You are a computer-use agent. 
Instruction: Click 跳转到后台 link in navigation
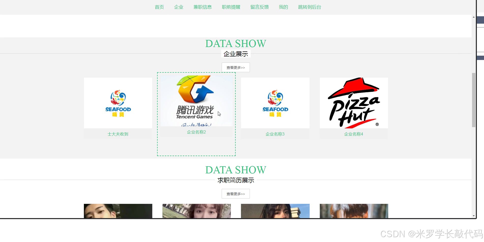[310, 7]
